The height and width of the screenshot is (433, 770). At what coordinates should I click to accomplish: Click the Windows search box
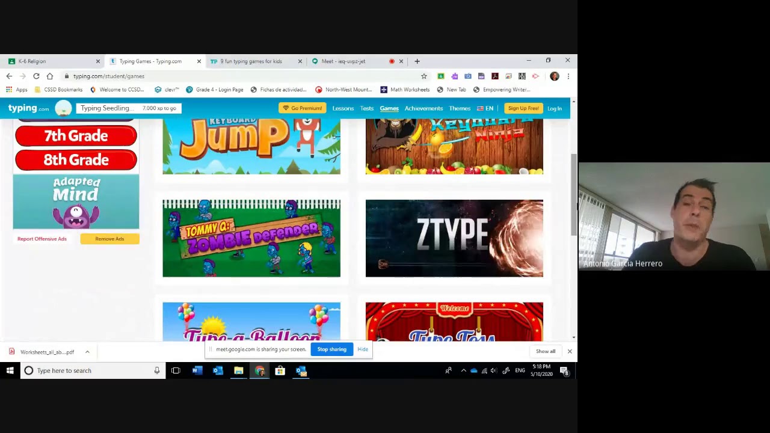[92, 370]
